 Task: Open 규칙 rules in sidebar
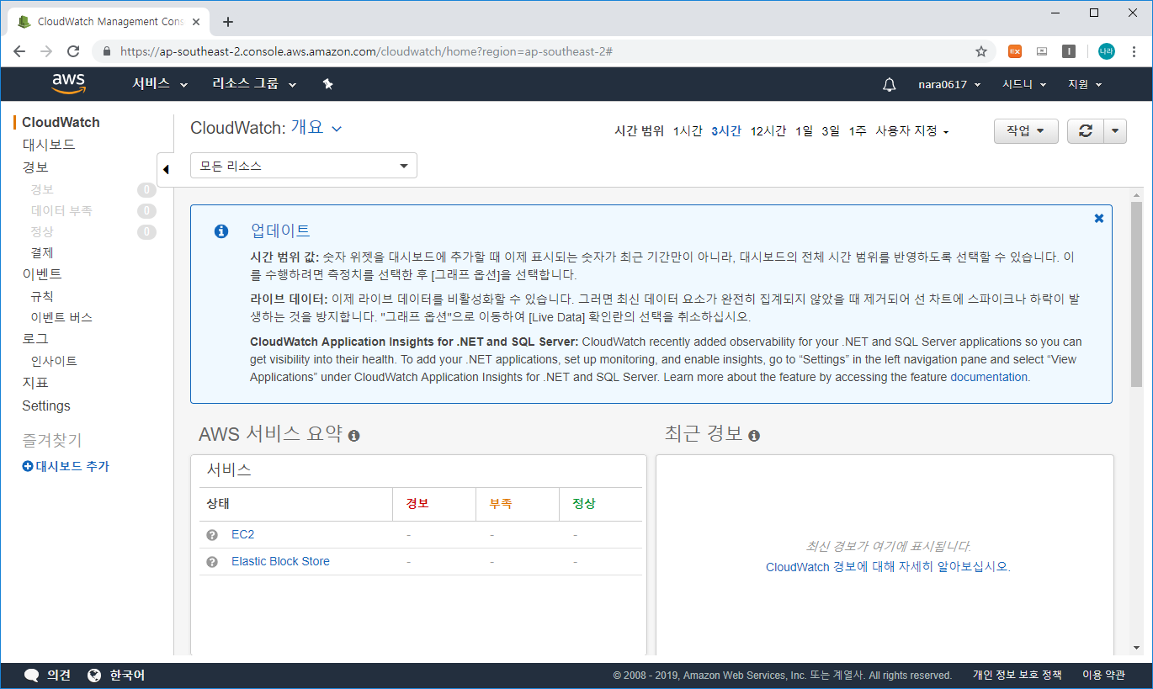(42, 296)
